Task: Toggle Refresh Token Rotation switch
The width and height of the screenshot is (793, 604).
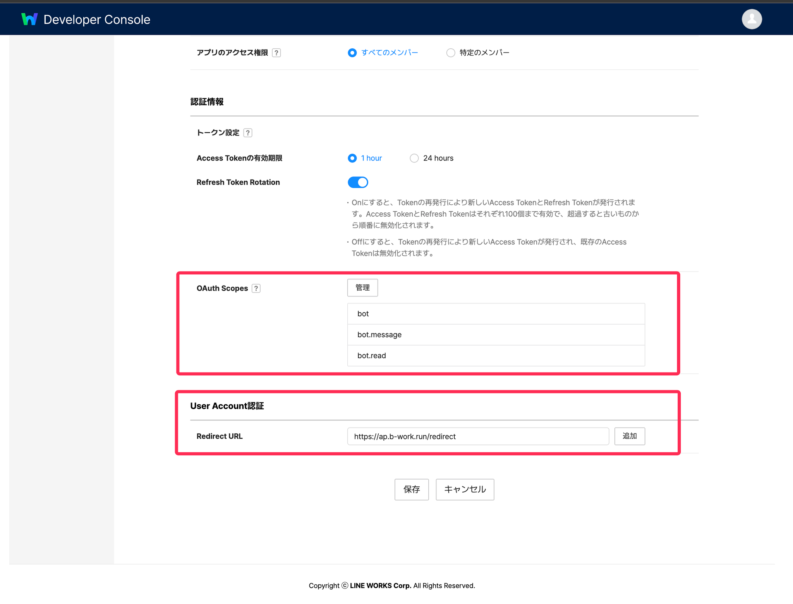Action: coord(358,183)
